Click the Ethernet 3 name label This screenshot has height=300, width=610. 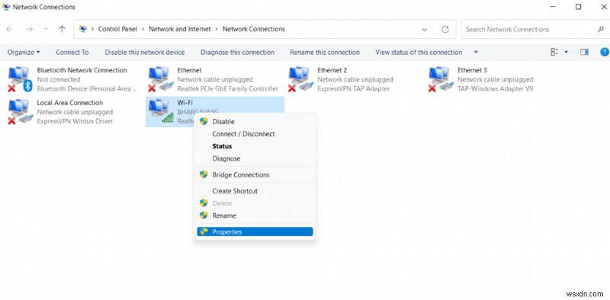(x=472, y=70)
